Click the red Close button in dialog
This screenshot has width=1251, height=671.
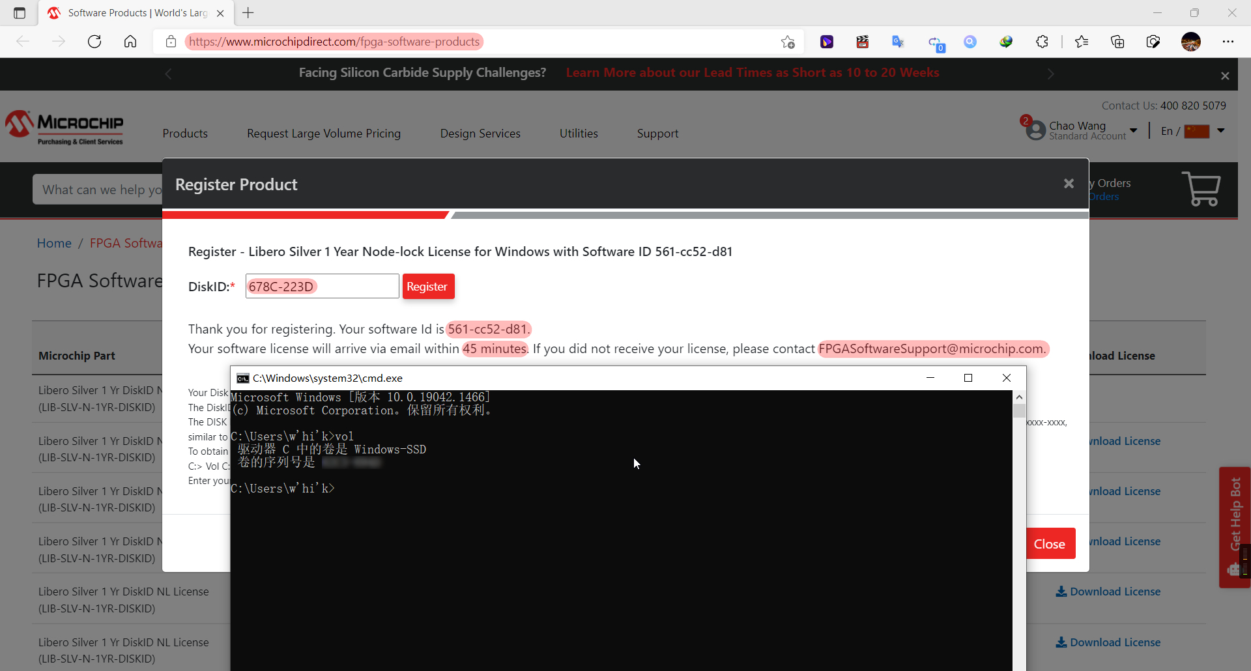coord(1050,543)
